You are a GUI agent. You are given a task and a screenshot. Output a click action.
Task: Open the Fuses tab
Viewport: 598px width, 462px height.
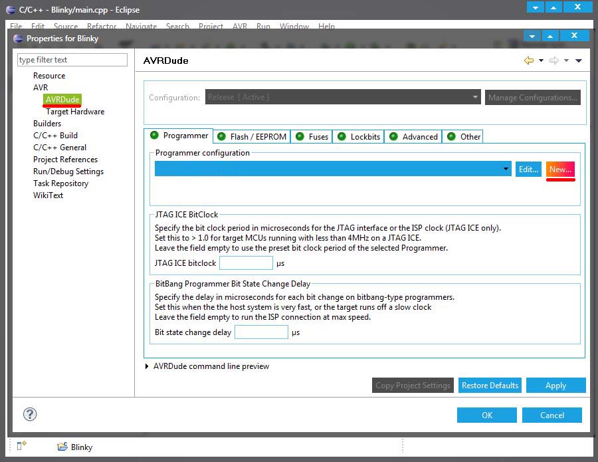(312, 136)
